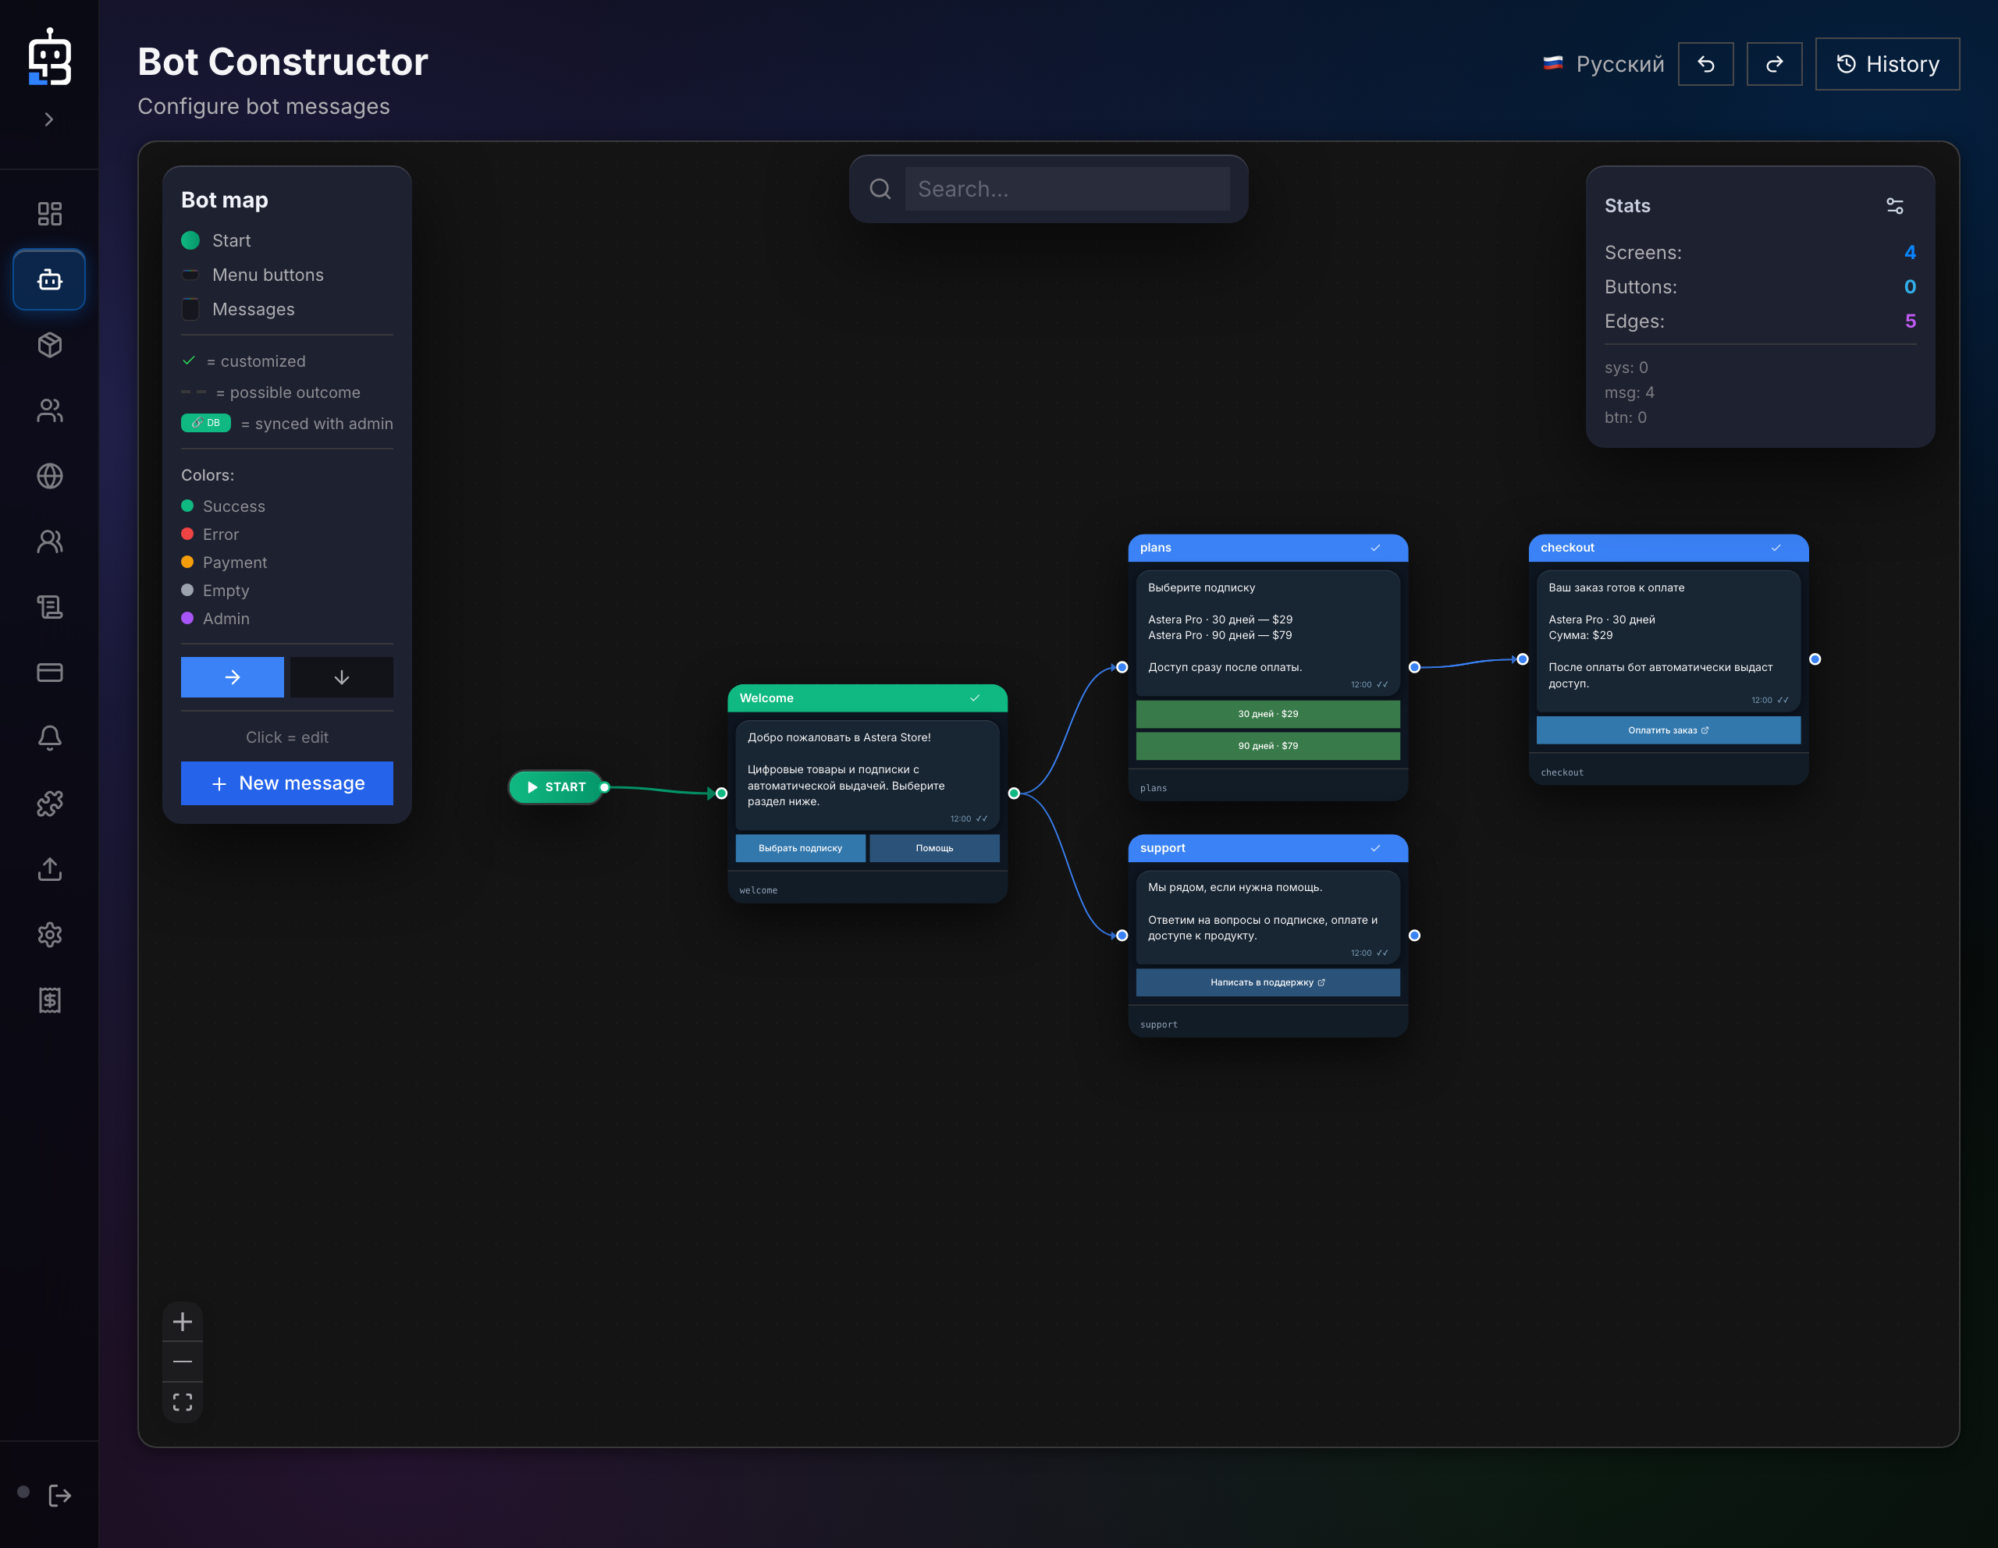
Task: Open the Welcome node header
Action: pyautogui.click(x=867, y=698)
